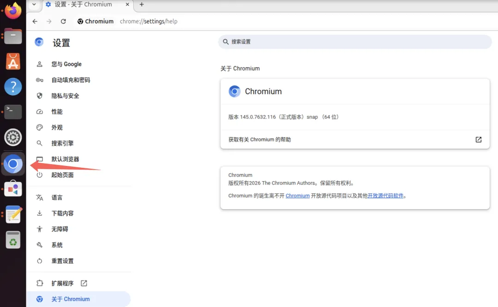Click the download icon beside 下载内容
Image resolution: width=498 pixels, height=307 pixels.
tap(39, 213)
